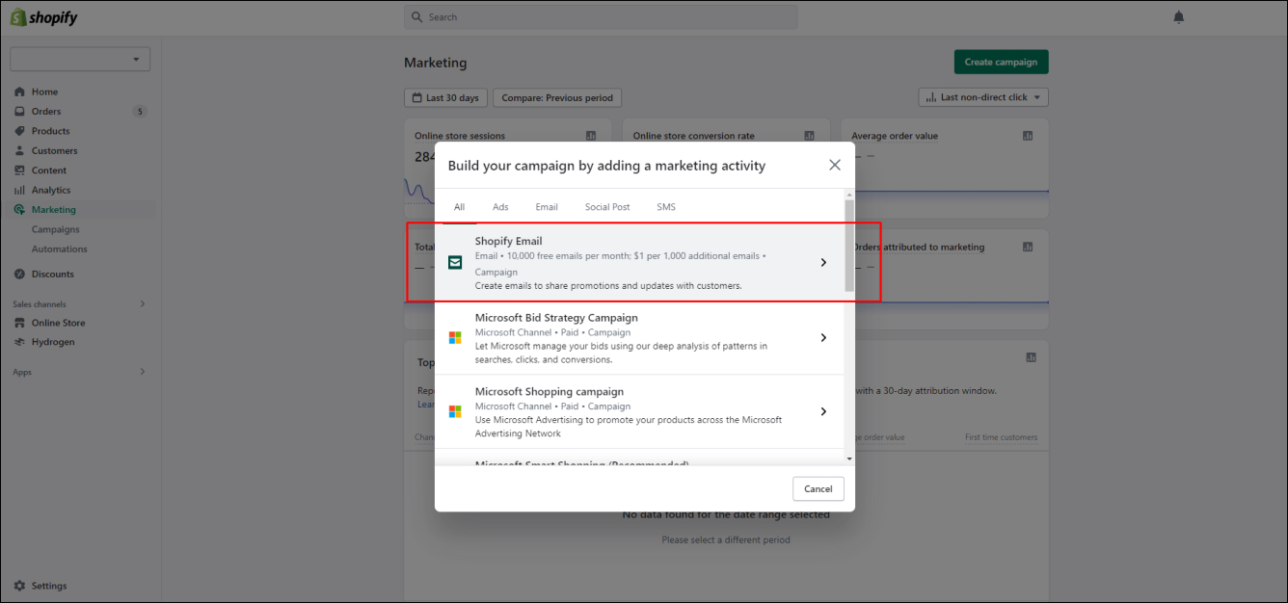This screenshot has height=603, width=1288.
Task: Open Campaigns in the sidebar
Action: click(56, 229)
